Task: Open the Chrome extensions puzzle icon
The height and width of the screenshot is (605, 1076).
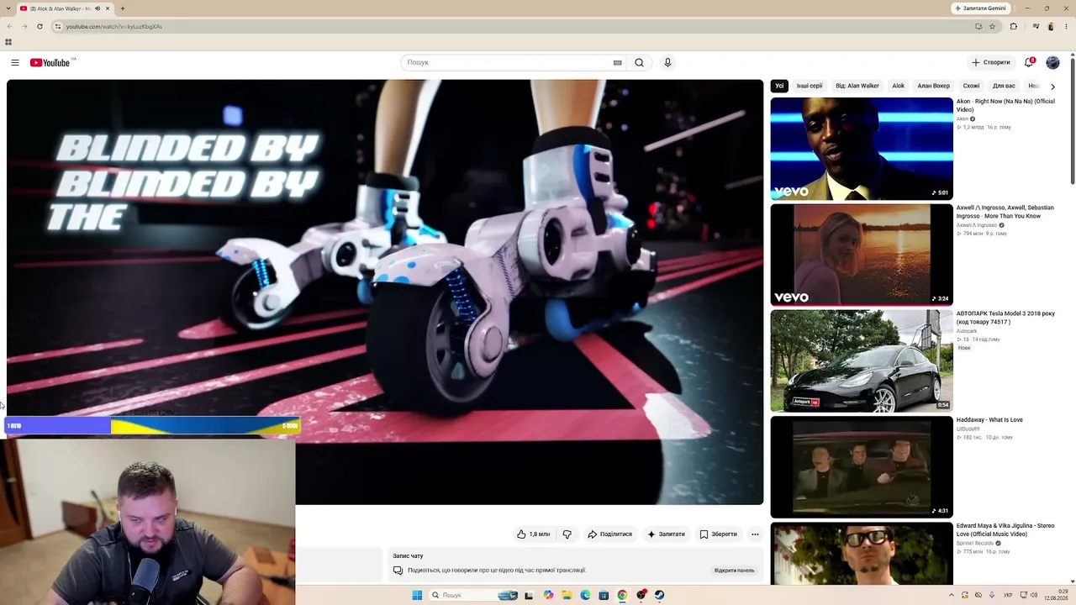Action: click(1013, 26)
